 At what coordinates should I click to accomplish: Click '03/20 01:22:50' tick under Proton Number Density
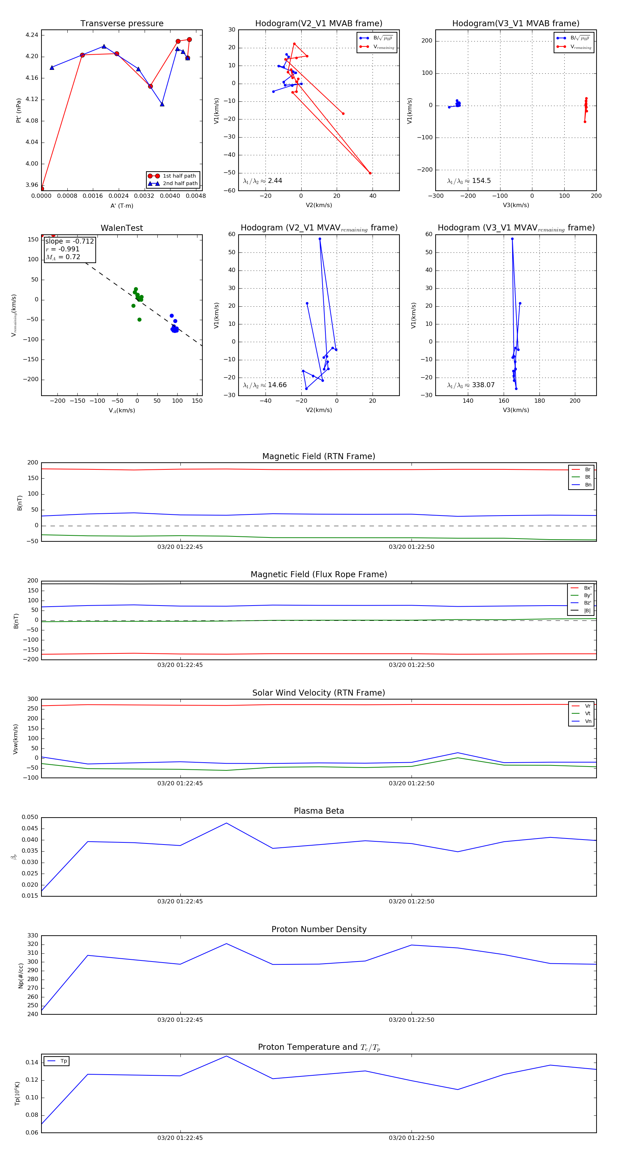(x=412, y=1020)
